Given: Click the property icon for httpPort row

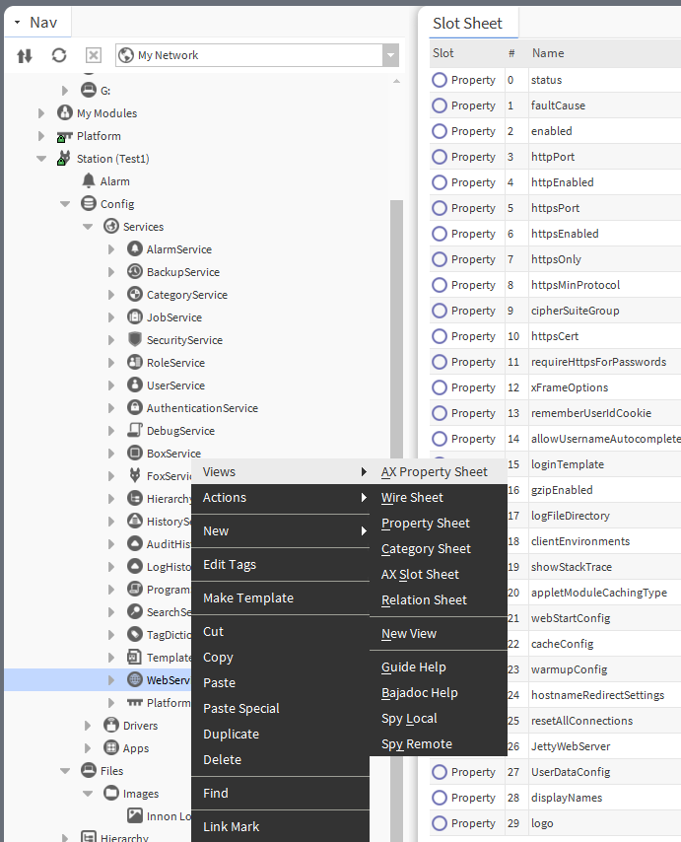Looking at the screenshot, I should pyautogui.click(x=440, y=157).
